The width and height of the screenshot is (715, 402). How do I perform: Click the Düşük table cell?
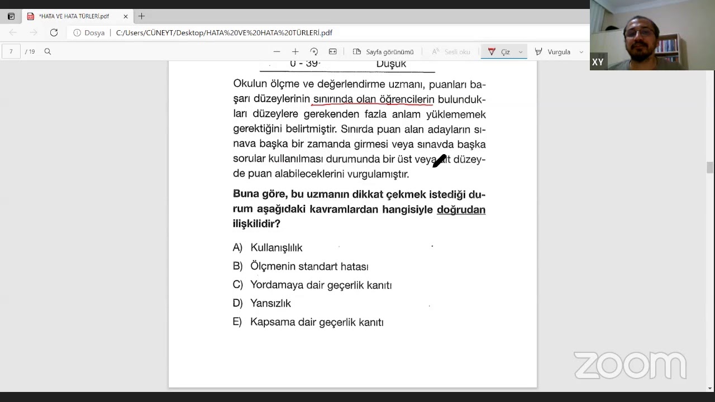[391, 64]
